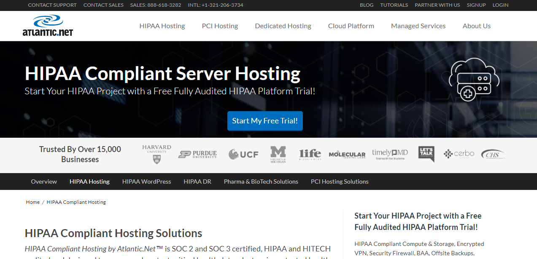The height and width of the screenshot is (259, 537).
Task: Click the Molecular Testing Labs logo
Action: coord(347,155)
